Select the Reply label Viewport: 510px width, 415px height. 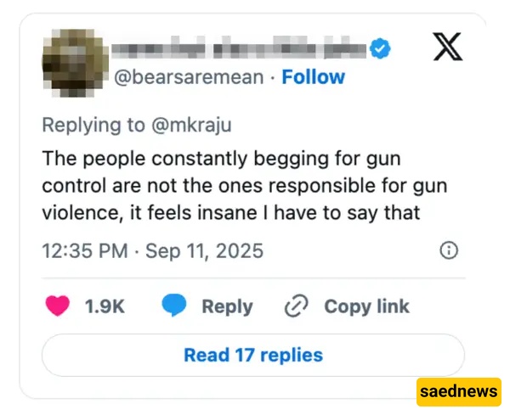pos(227,306)
